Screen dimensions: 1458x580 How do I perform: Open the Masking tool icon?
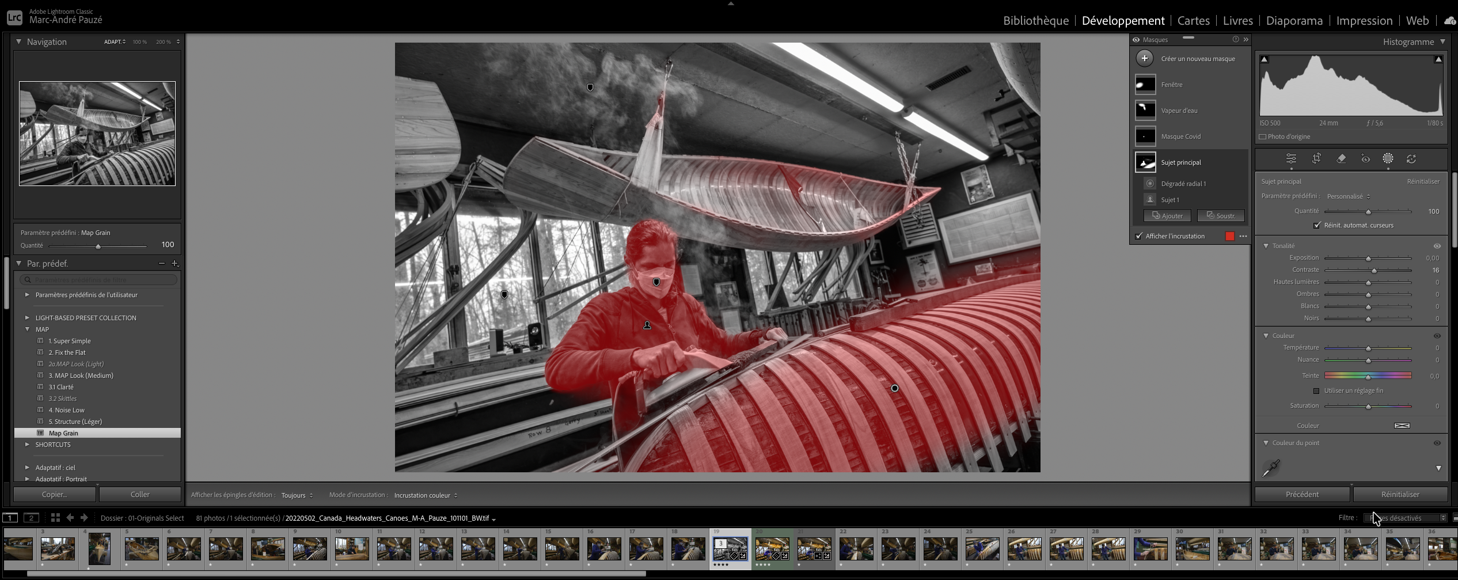1388,159
